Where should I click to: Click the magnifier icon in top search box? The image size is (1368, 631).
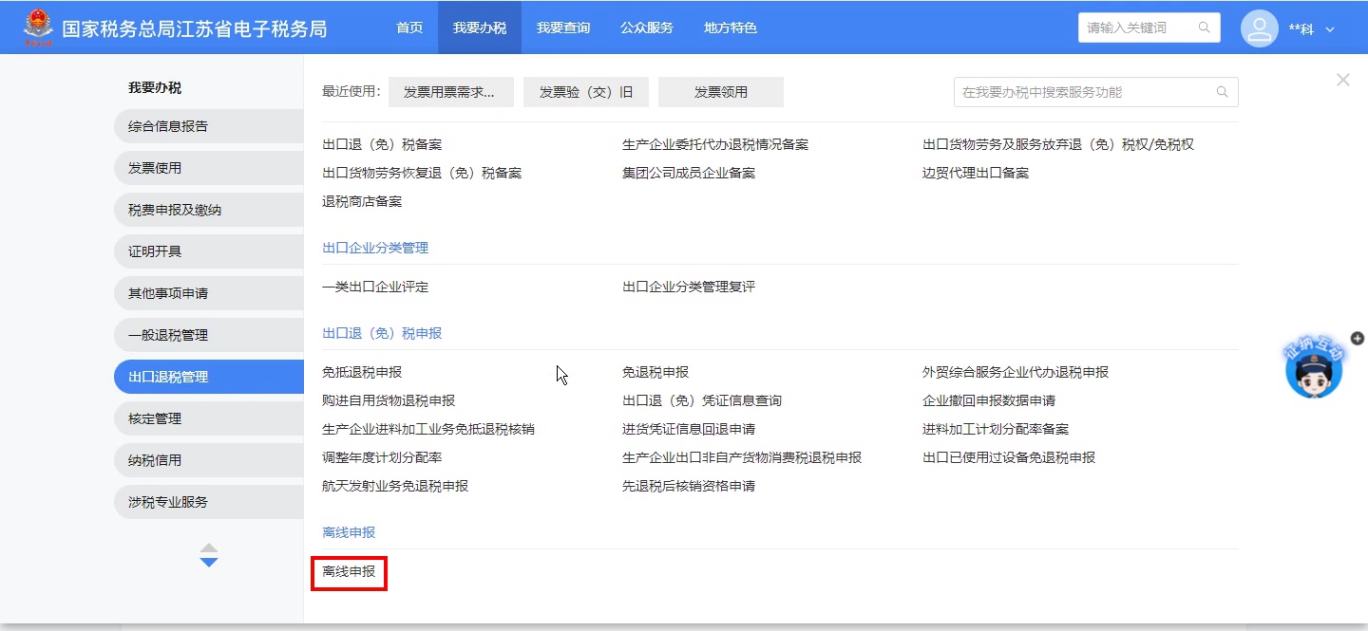[1205, 28]
